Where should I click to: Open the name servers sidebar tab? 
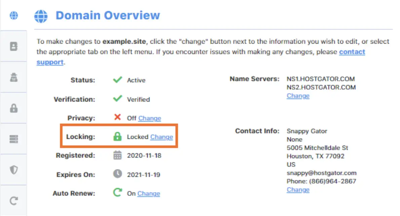point(14,139)
